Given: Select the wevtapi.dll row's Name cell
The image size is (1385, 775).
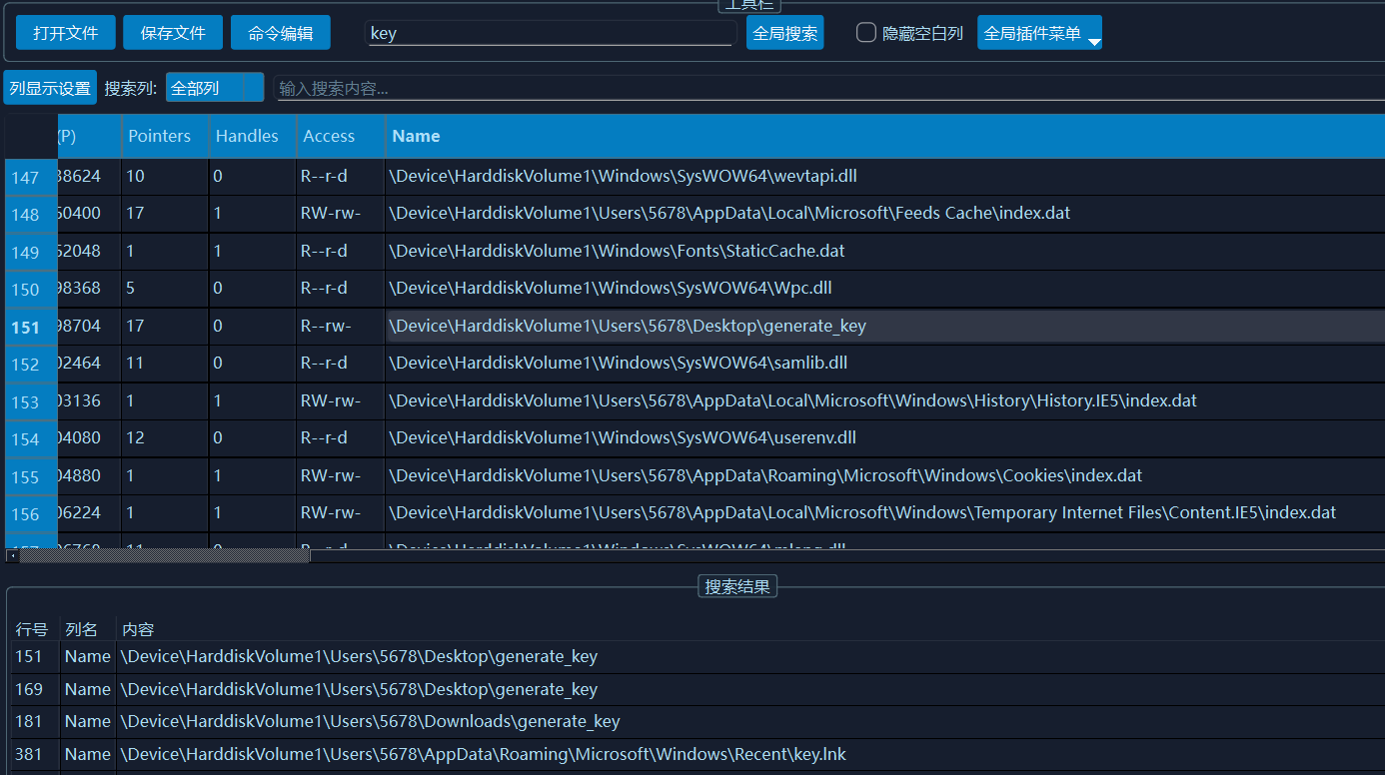Looking at the screenshot, I should click(x=623, y=177).
